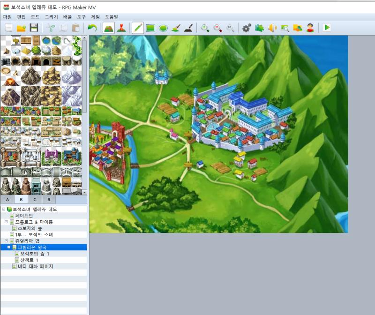The height and width of the screenshot is (315, 375).
Task: Switch to Event editing mode
Action: pyautogui.click(x=121, y=28)
